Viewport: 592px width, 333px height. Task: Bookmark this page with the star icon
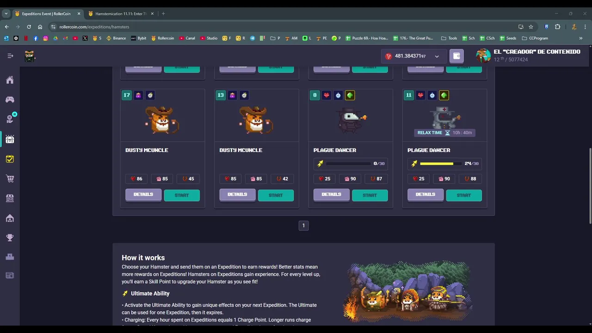click(x=531, y=27)
